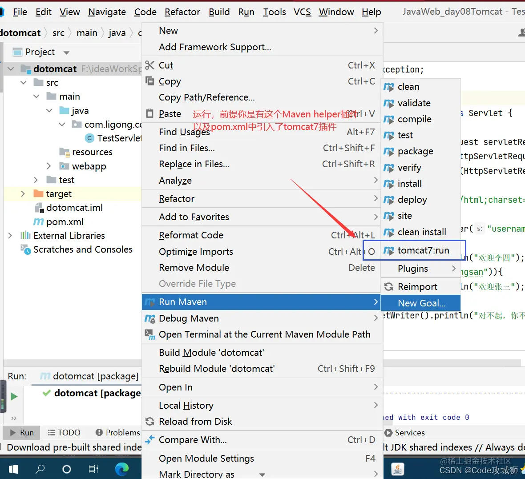The image size is (525, 479).
Task: Open Windows taskbar search
Action: (x=40, y=469)
